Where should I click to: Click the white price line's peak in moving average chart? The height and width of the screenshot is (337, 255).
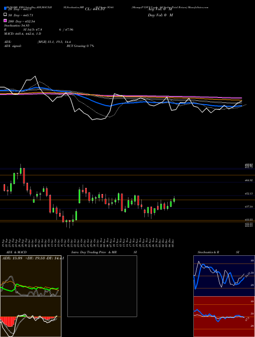click(35, 76)
